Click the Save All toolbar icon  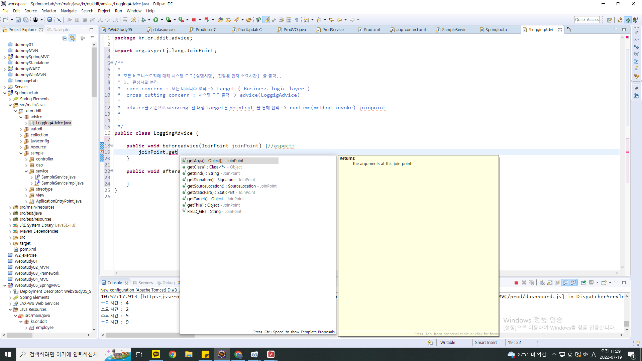(26, 20)
